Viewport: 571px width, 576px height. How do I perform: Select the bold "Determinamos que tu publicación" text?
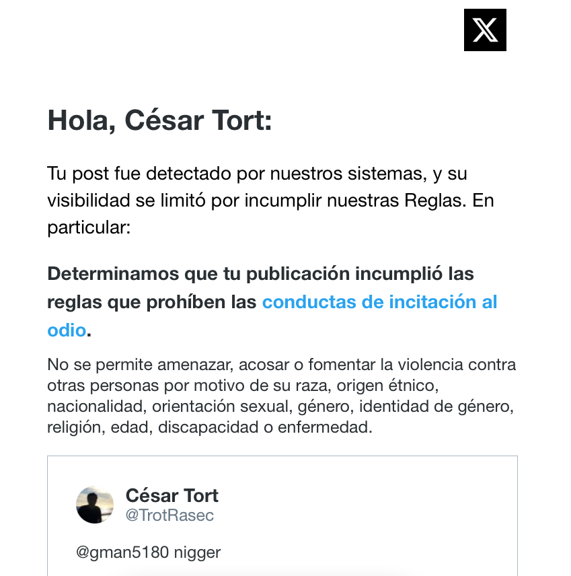[198, 274]
